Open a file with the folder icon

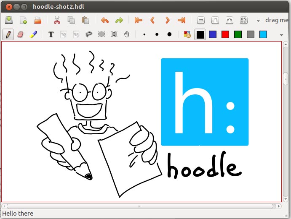coord(37,20)
